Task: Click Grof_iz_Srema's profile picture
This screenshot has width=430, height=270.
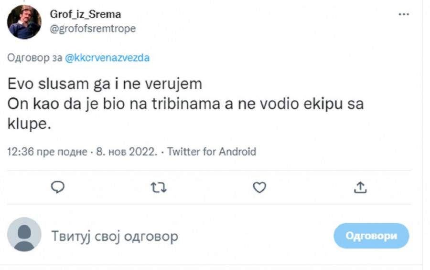Action: click(x=24, y=22)
